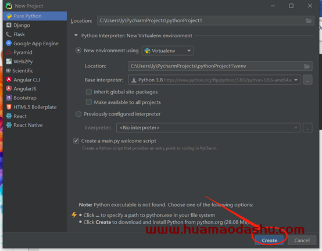Click the PyCharm logo in title bar
Viewport: 322px width, 251px height.
click(9, 6)
